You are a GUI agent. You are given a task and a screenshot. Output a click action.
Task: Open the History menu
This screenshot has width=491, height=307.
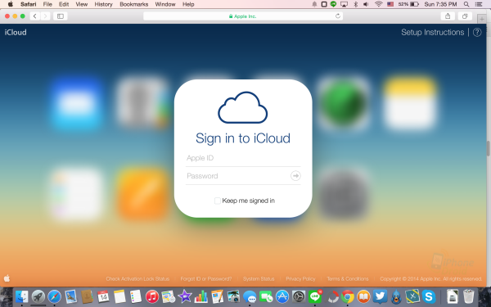click(x=104, y=4)
